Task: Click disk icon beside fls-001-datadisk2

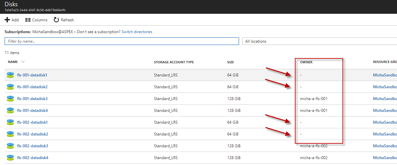Action: [11, 87]
